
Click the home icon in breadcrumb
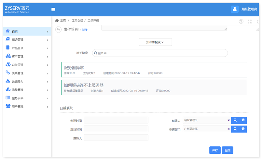click(57, 20)
